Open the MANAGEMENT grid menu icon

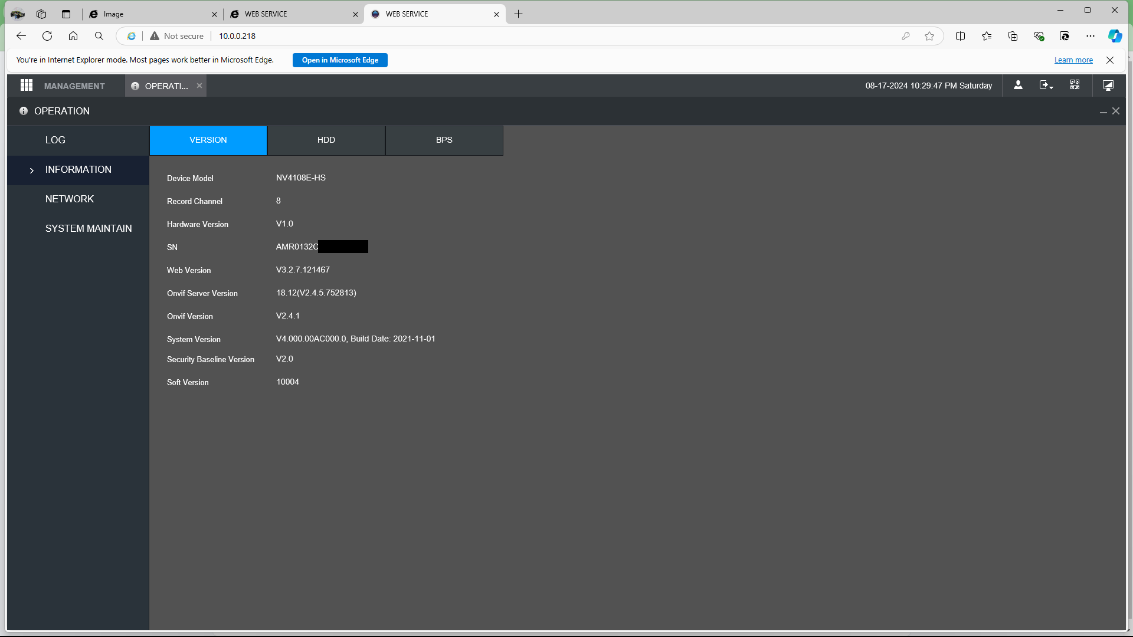coord(26,86)
